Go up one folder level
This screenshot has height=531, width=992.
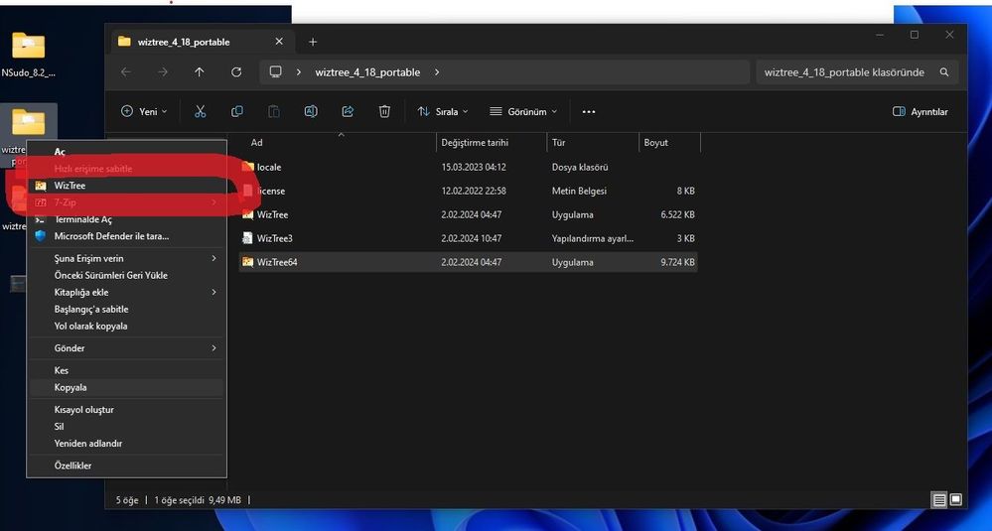200,72
